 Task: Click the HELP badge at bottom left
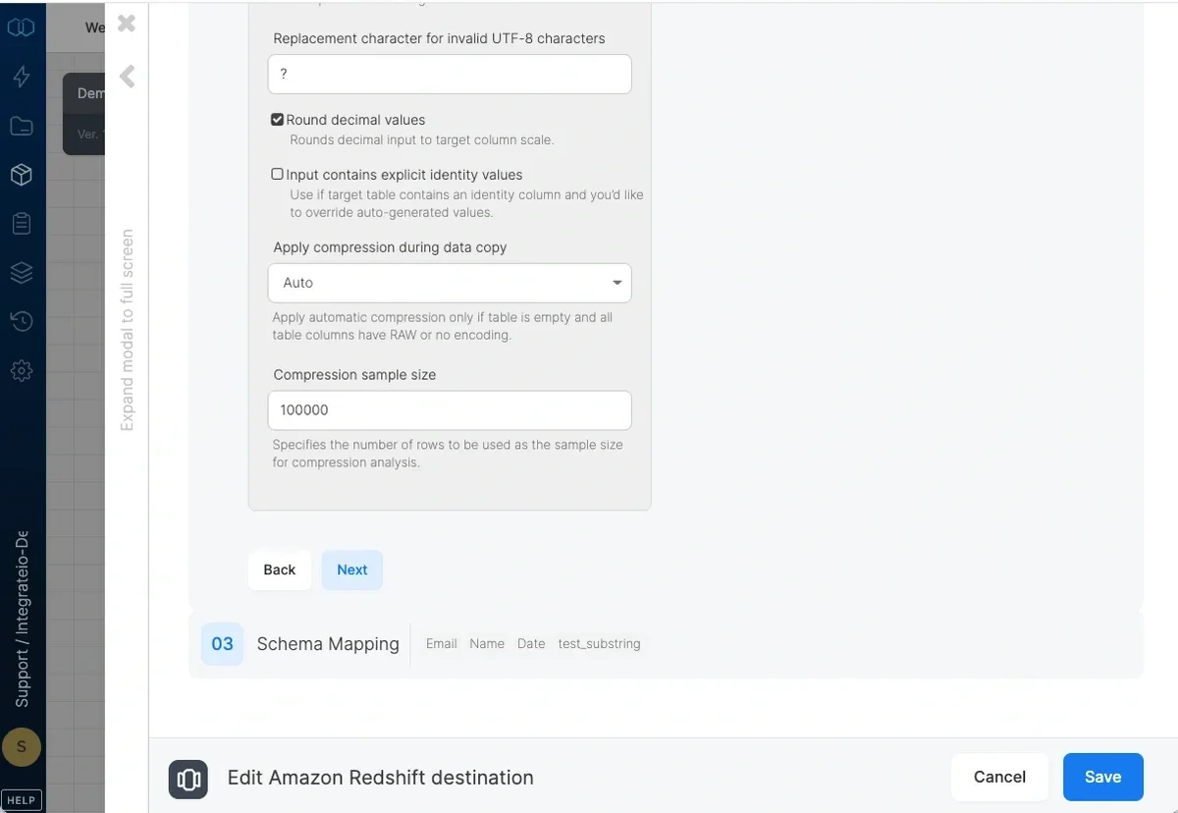22,799
